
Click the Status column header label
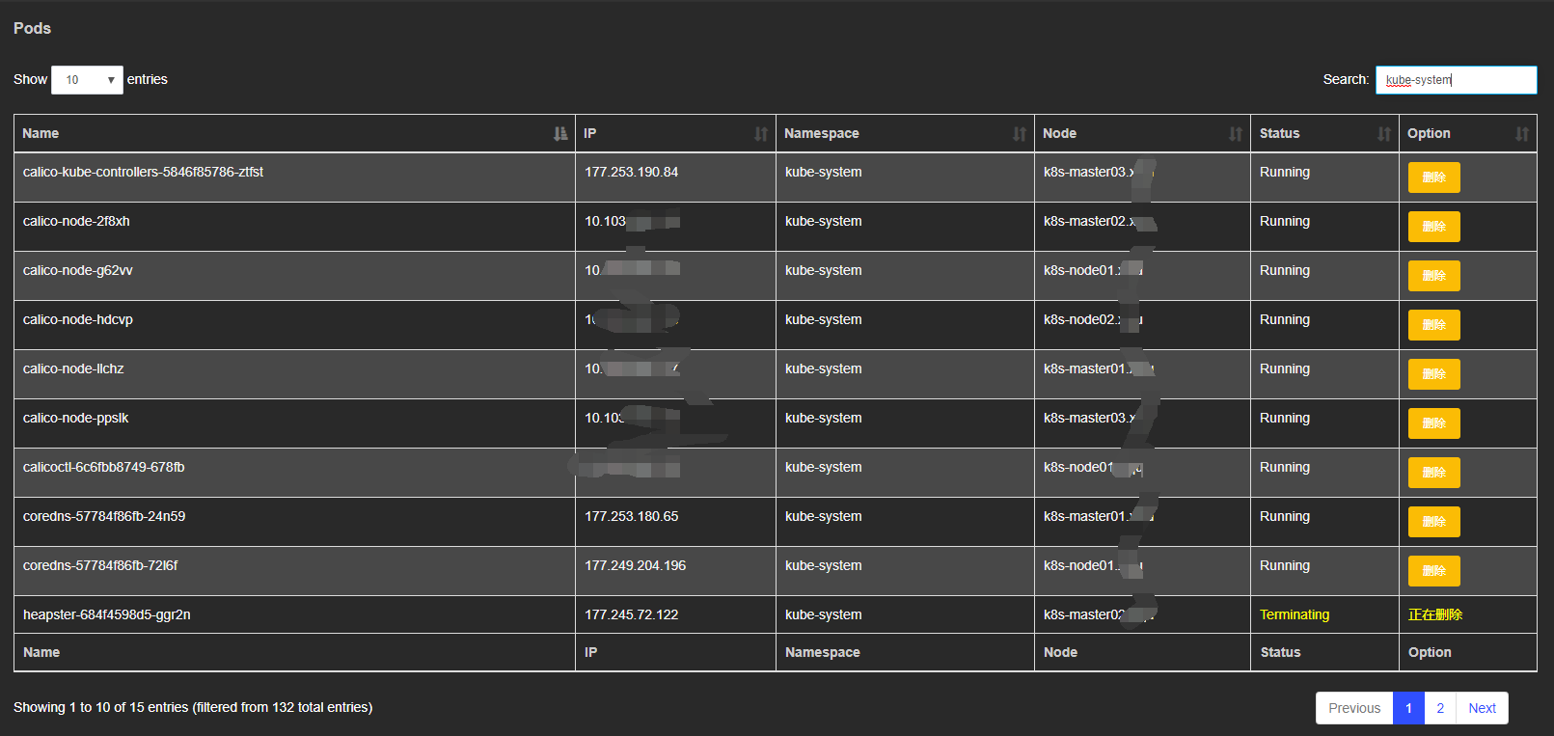point(1279,134)
